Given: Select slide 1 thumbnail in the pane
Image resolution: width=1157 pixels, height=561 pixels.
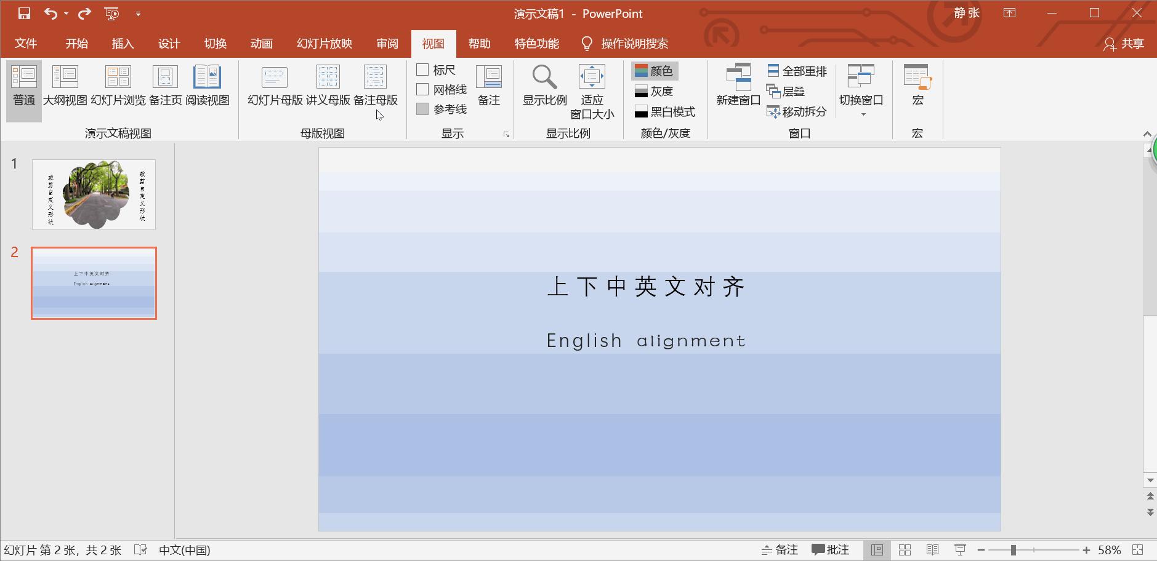Looking at the screenshot, I should pos(93,194).
